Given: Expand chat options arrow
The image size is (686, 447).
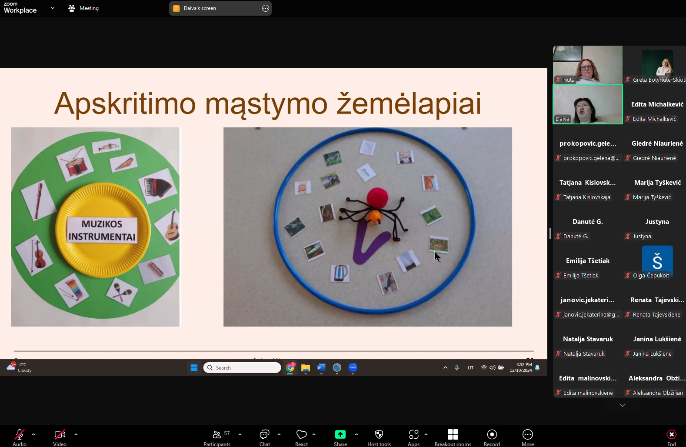Looking at the screenshot, I should point(279,434).
